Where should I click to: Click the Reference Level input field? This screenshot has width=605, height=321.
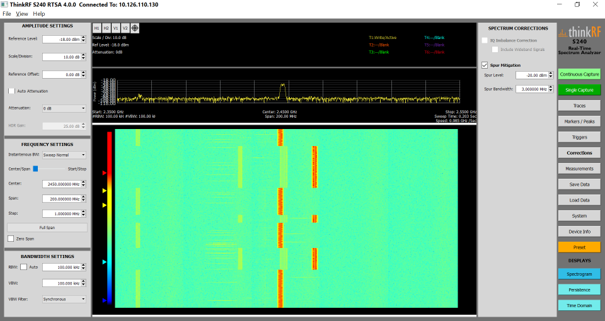[62, 39]
